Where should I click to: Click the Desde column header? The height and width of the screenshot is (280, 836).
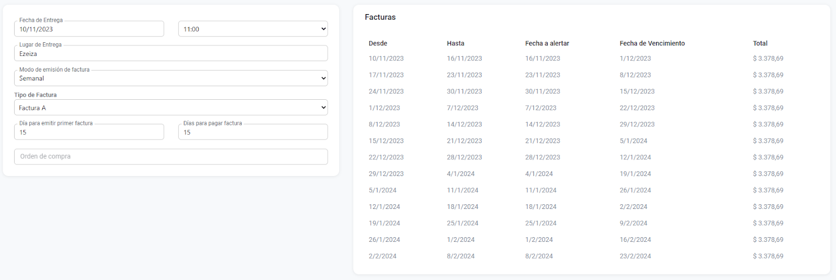point(378,43)
